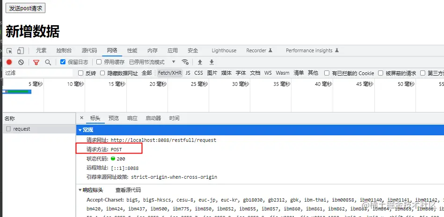Clear the network log icon

click(21, 62)
